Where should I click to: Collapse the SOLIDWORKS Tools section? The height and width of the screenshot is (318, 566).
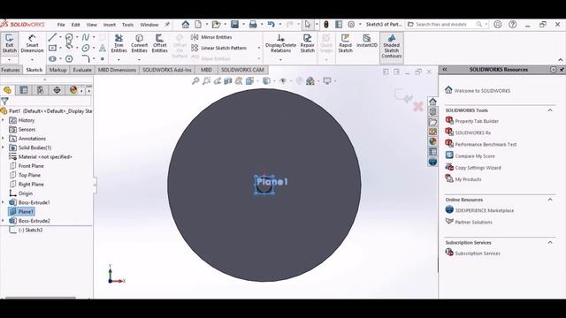(550, 110)
